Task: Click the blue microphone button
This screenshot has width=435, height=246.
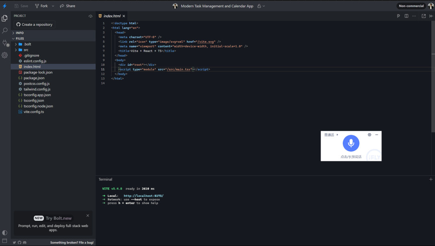Action: tap(351, 143)
